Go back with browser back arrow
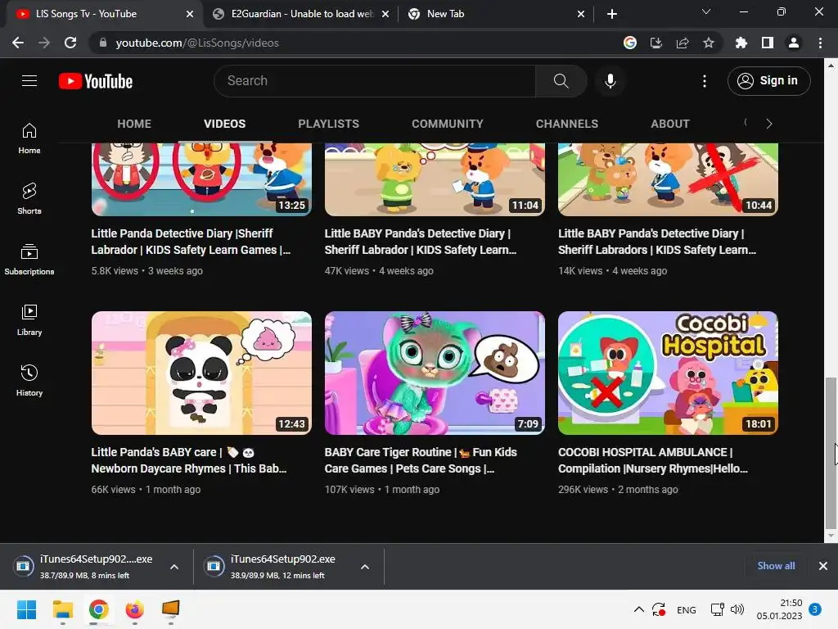Image resolution: width=838 pixels, height=629 pixels. 18,43
